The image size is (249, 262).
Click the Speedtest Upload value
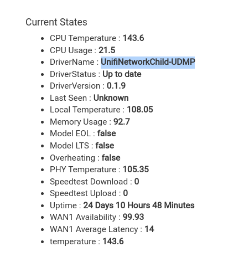(126, 193)
